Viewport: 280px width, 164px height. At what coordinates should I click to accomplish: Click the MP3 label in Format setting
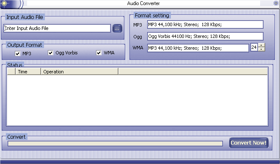tap(137, 25)
